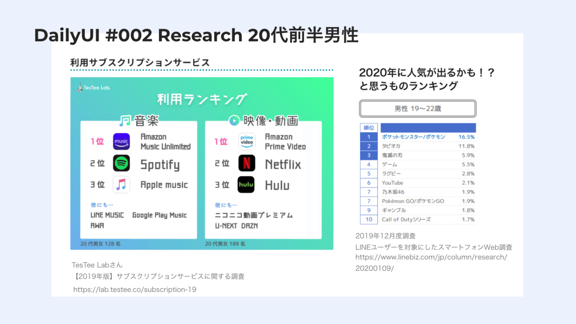576x324 pixels.
Task: Click the 1位 label in video column
Action: pos(221,141)
